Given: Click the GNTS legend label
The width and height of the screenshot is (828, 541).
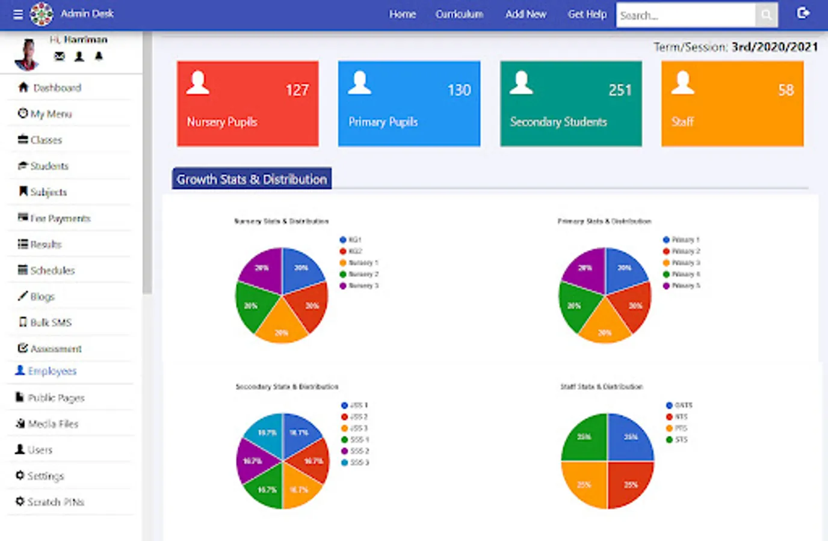Looking at the screenshot, I should tap(684, 405).
